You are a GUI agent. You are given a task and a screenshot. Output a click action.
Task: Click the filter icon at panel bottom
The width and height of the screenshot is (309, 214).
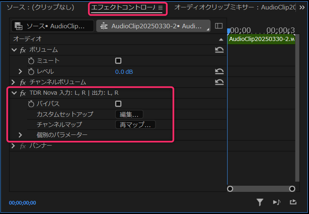coord(259,202)
